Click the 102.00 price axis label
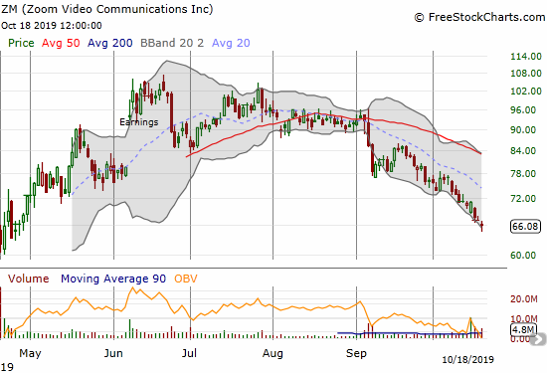The height and width of the screenshot is (373, 547). click(526, 92)
